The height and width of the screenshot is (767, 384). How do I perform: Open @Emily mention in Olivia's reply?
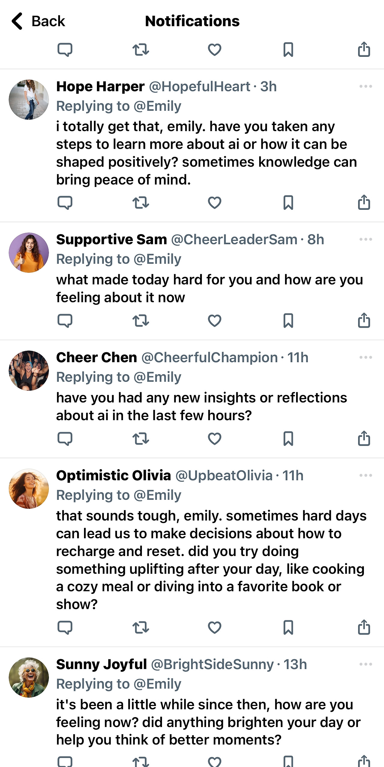(x=157, y=495)
